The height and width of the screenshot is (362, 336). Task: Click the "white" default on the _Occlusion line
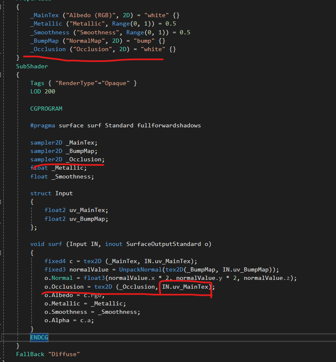tap(153, 49)
